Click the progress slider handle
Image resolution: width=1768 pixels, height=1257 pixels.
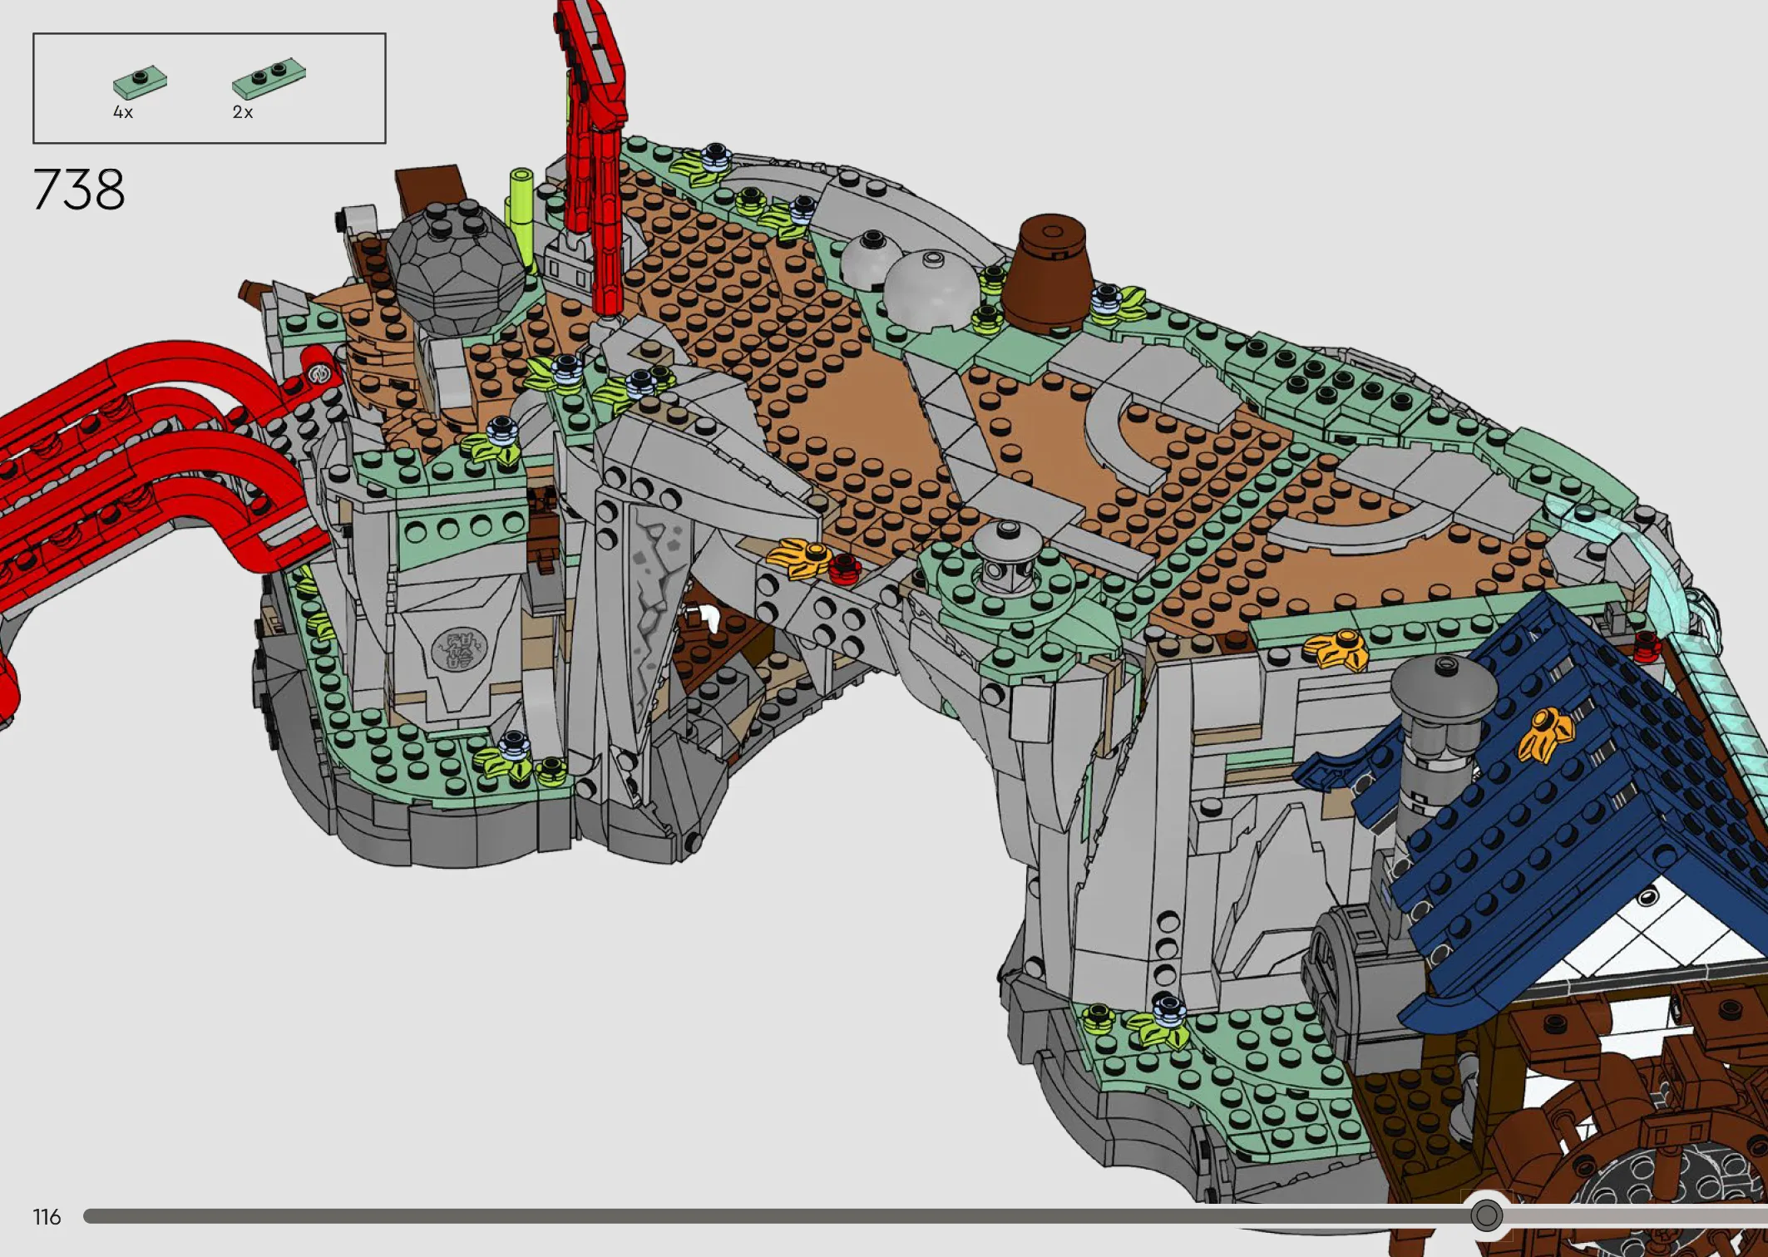click(x=1486, y=1216)
